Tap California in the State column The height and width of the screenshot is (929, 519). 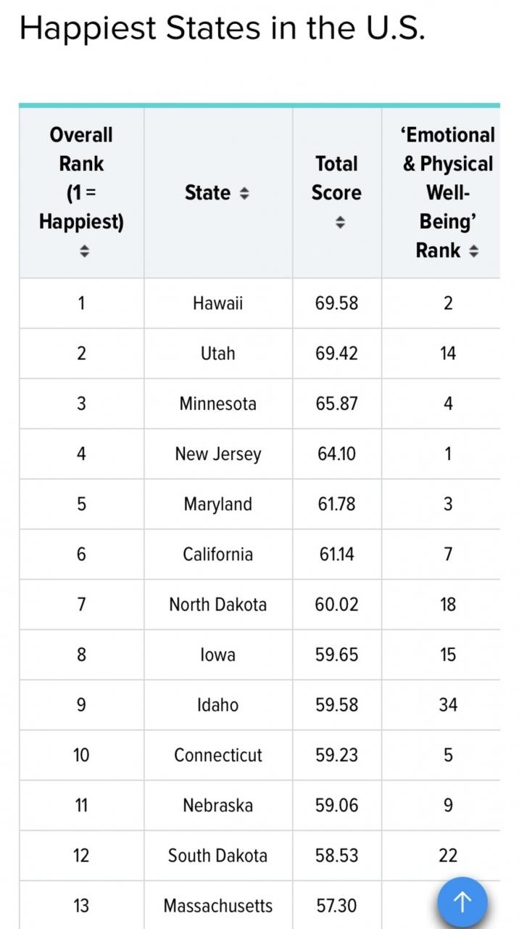click(x=217, y=554)
